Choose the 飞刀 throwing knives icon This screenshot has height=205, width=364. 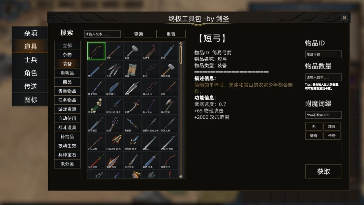click(x=115, y=69)
